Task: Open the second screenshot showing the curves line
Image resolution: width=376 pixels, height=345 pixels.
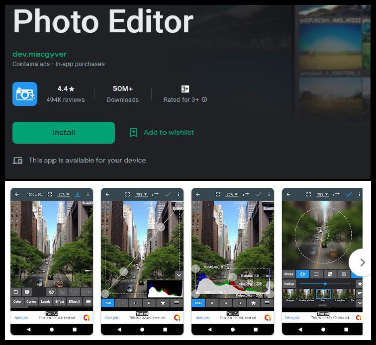Action: (x=142, y=261)
